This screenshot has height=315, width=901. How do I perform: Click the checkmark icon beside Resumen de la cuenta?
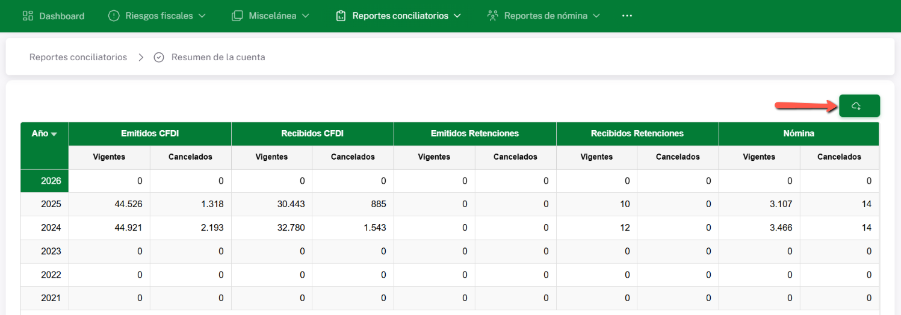tap(159, 57)
